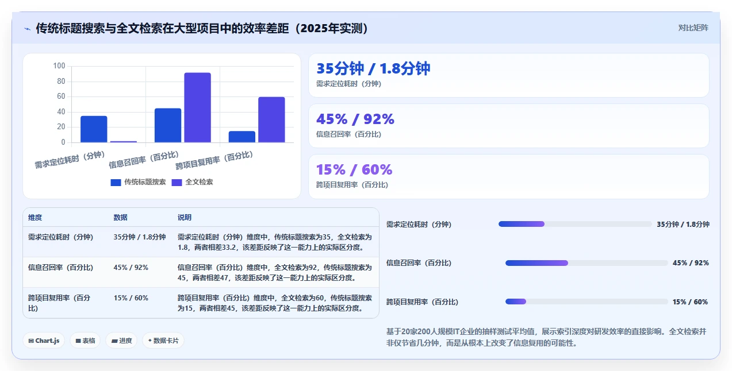
Task: Click the 传统标题搜索 bar for 信息召回率
Action: tap(168, 125)
